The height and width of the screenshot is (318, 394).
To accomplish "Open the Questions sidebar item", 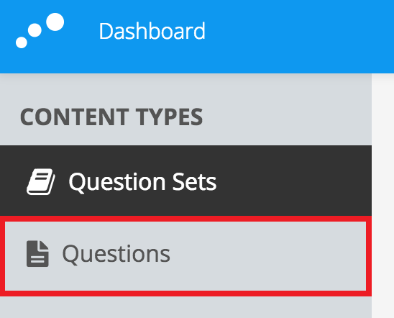I will pyautogui.click(x=185, y=256).
